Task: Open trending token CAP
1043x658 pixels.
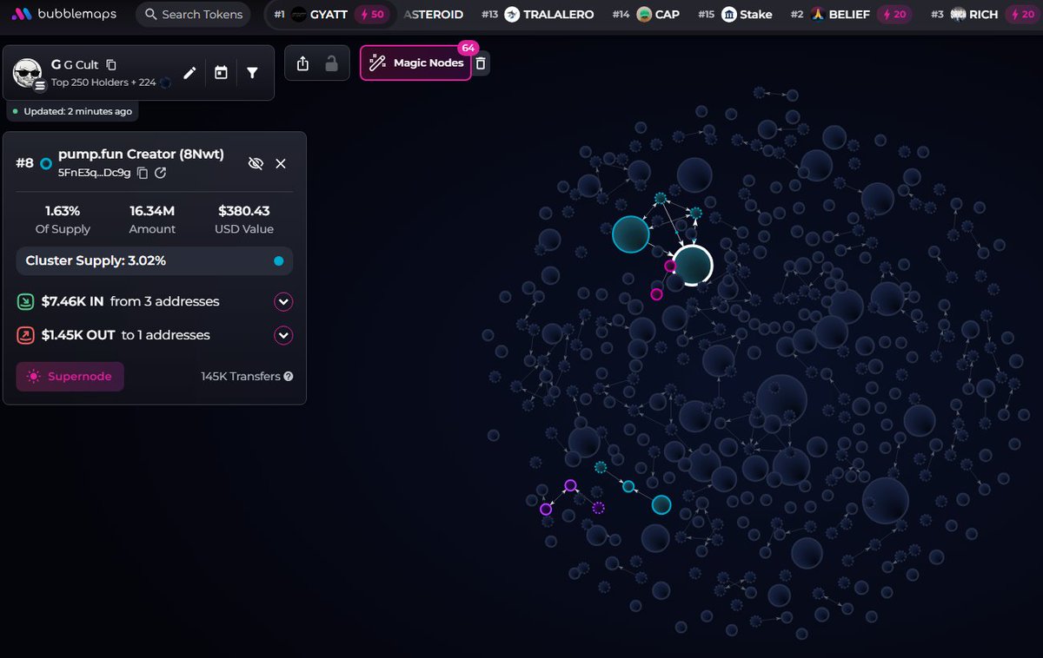Action: pyautogui.click(x=668, y=14)
